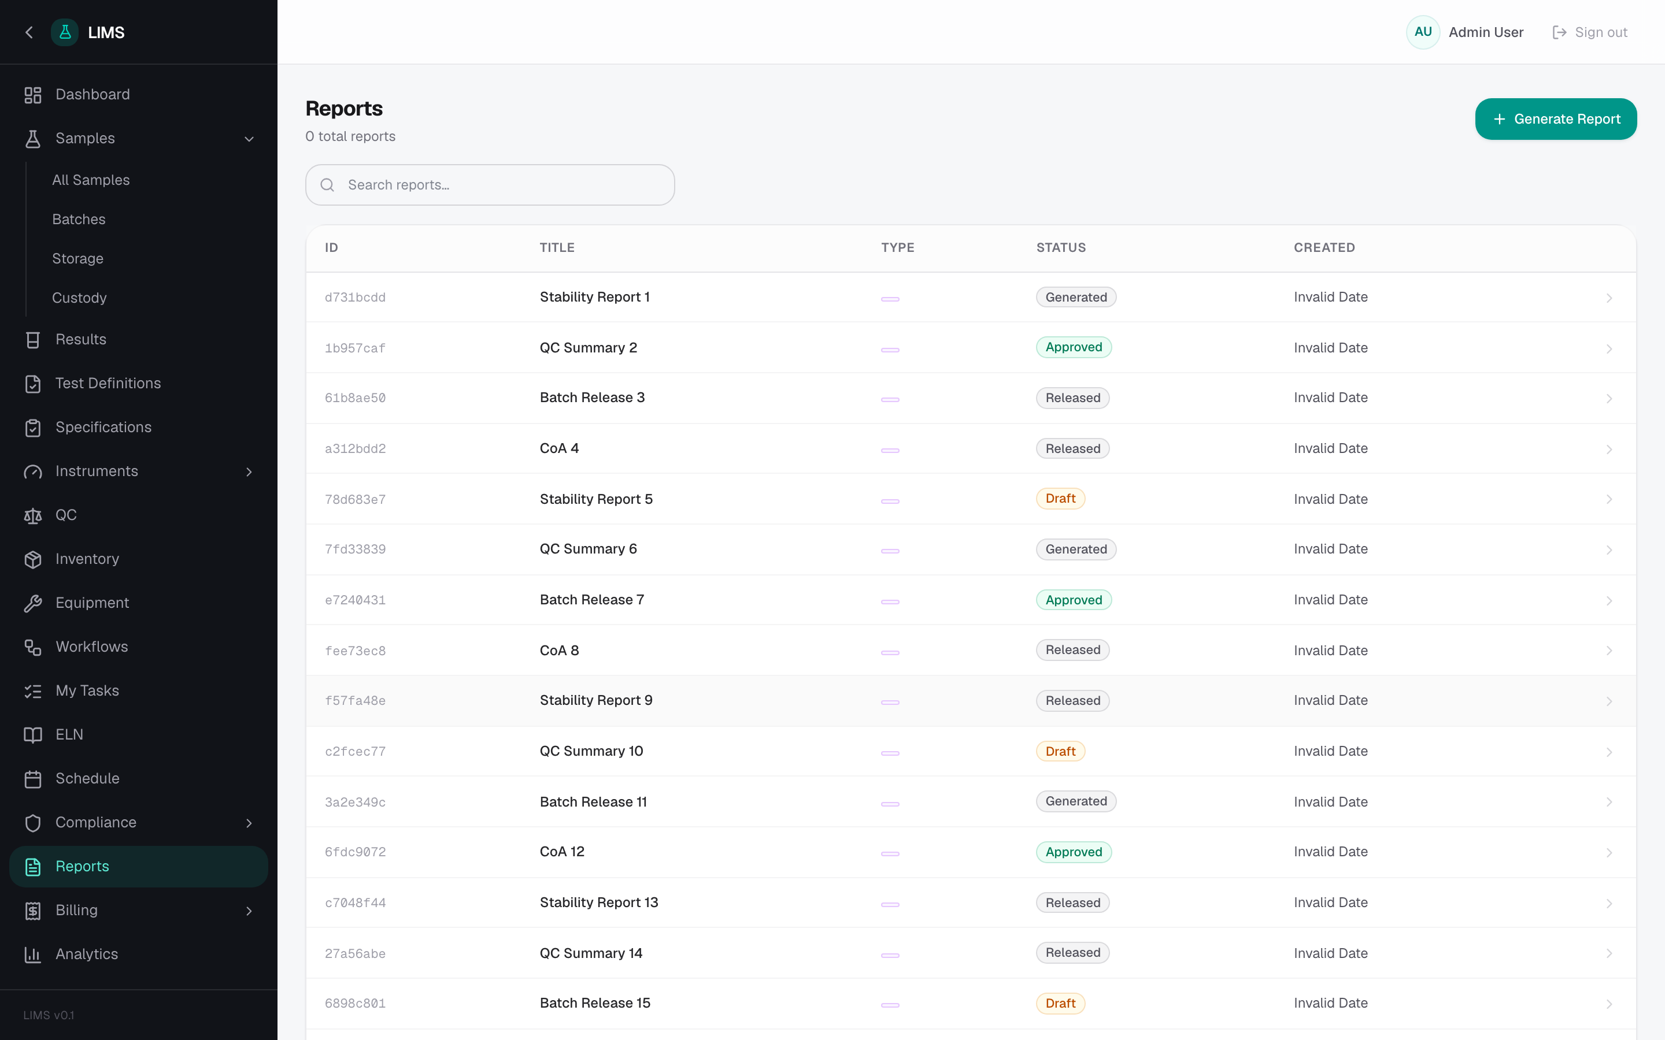The width and height of the screenshot is (1665, 1040).
Task: Click title Batch Release 11
Action: tap(593, 802)
